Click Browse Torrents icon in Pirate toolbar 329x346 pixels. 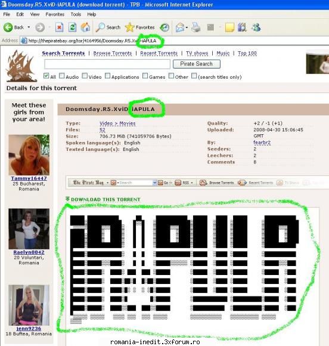click(203, 183)
